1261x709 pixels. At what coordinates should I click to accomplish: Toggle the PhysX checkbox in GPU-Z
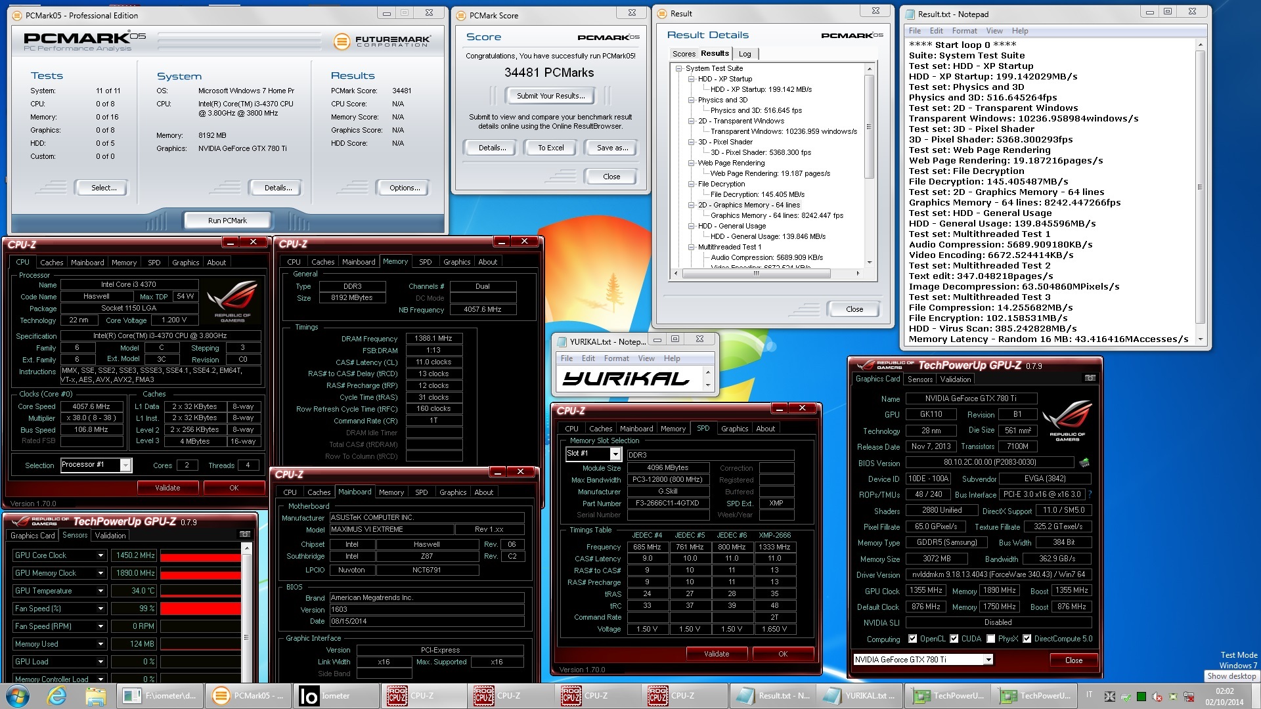[x=990, y=639]
